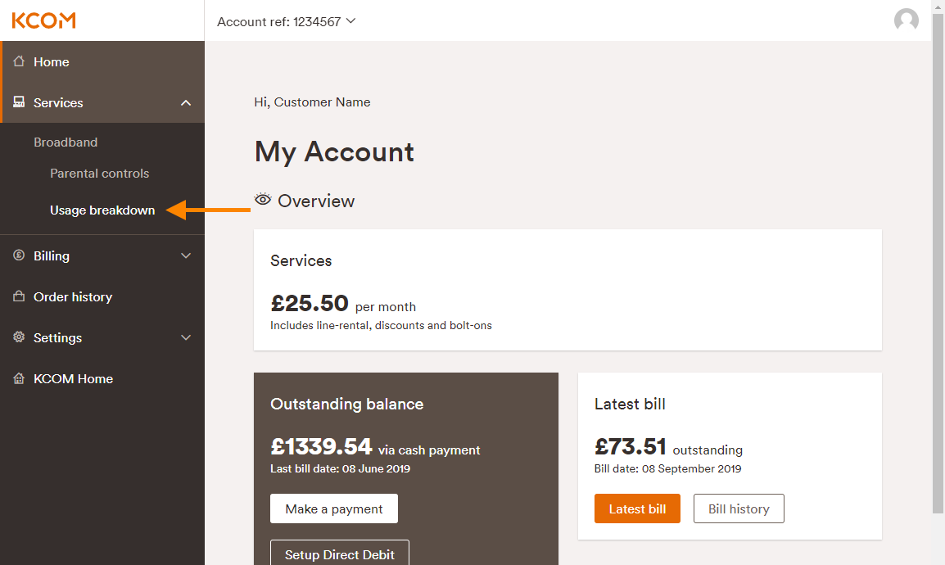
Task: Select Parental controls in sidebar
Action: click(x=99, y=174)
